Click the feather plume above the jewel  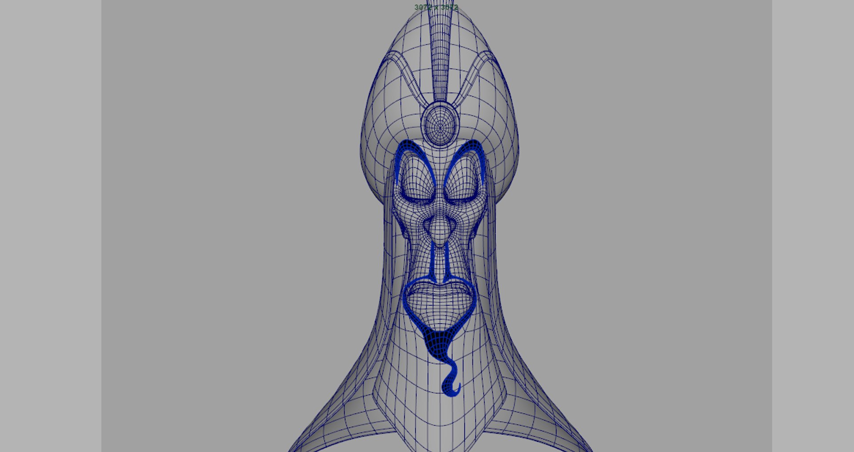(x=439, y=50)
